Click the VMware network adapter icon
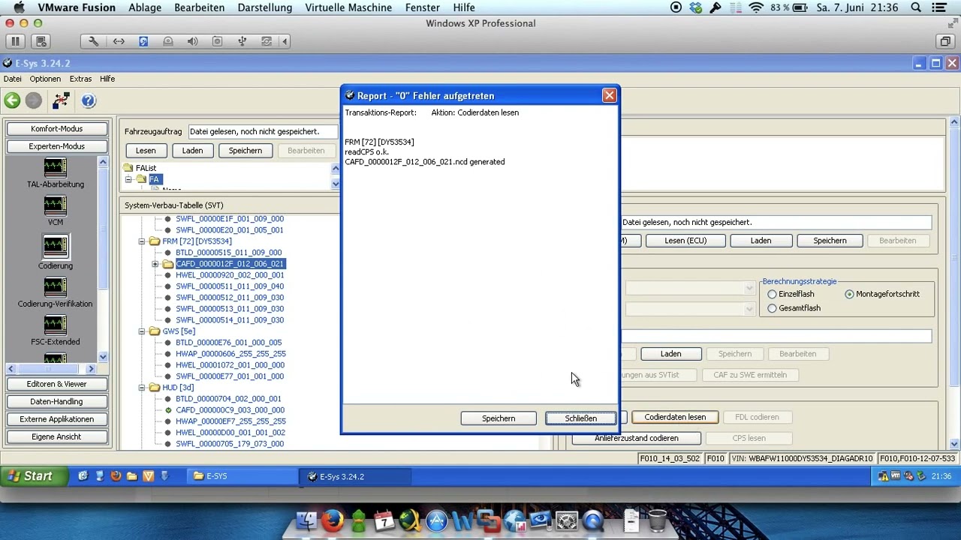The height and width of the screenshot is (540, 961). pyautogui.click(x=119, y=41)
